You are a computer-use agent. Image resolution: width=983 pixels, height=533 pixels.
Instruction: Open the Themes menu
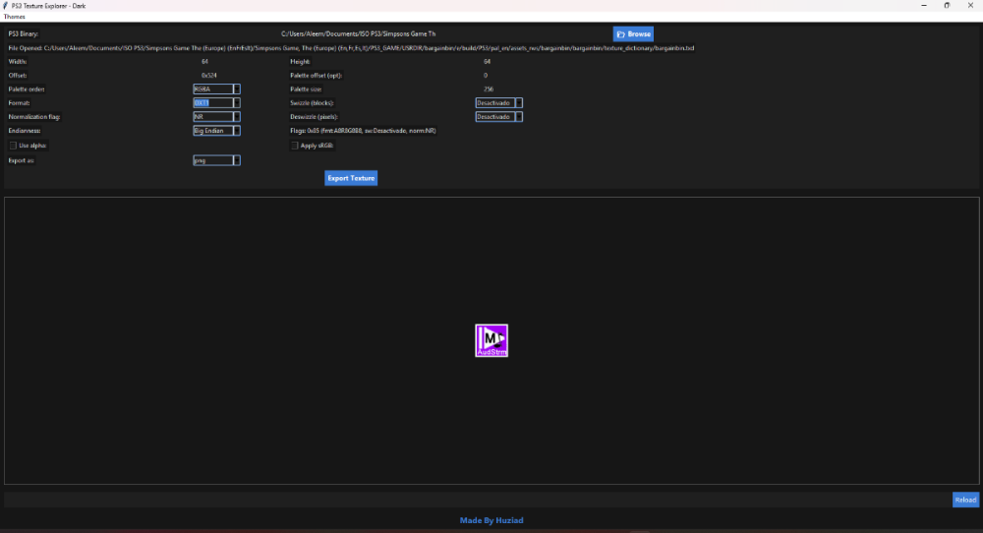tap(15, 17)
